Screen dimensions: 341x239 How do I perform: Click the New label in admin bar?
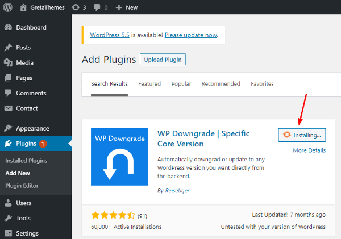pyautogui.click(x=132, y=7)
